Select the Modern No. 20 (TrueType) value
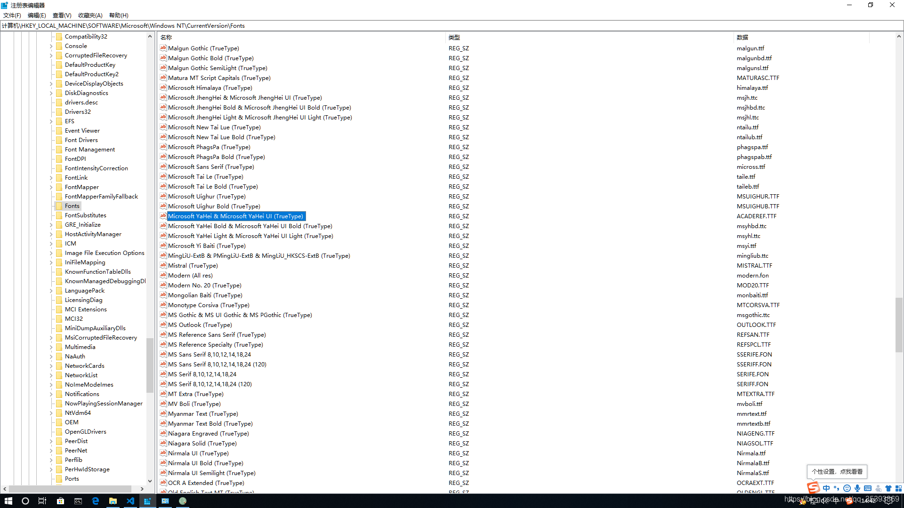 [205, 286]
